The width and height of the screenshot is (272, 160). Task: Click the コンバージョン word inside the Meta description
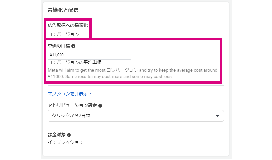122,70
